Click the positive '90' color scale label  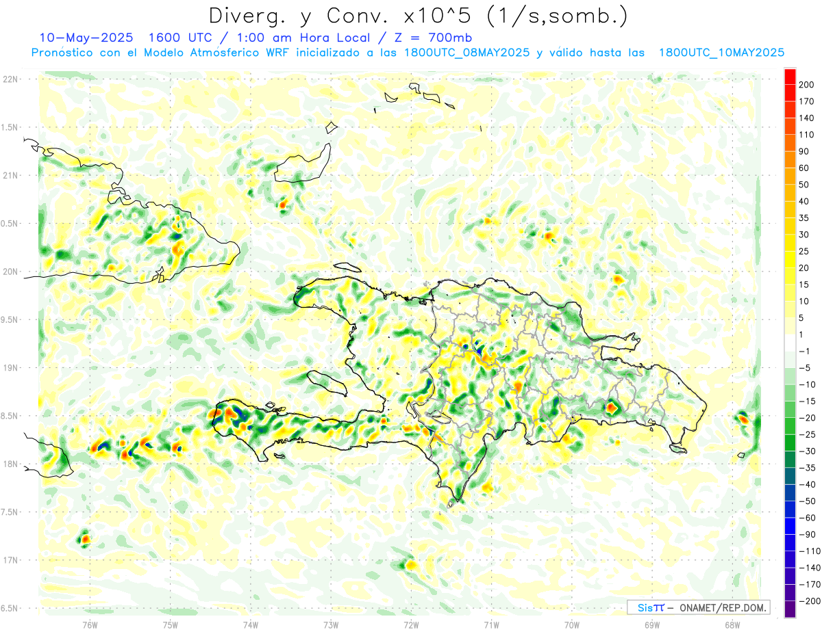(x=804, y=151)
